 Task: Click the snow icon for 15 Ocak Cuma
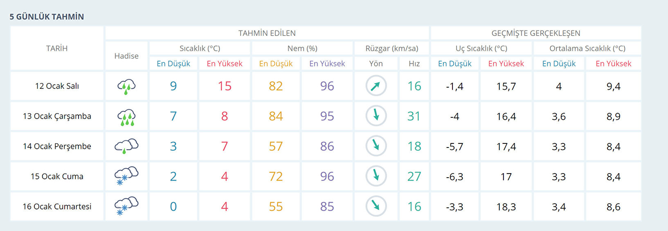point(126,176)
